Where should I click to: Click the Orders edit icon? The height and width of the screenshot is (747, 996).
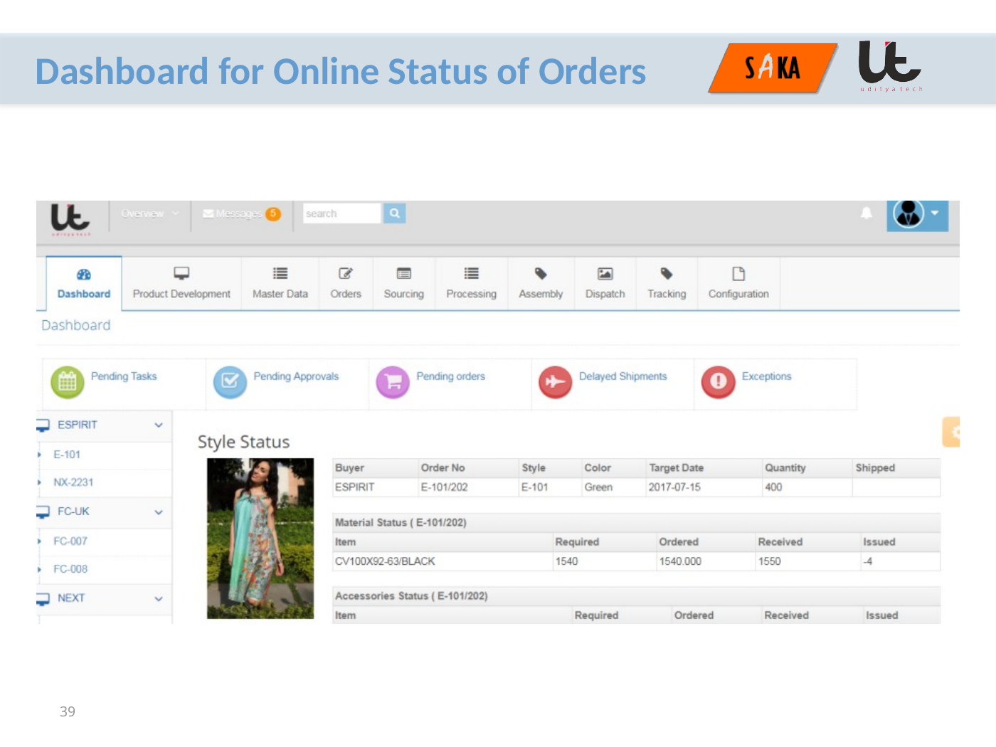pyautogui.click(x=346, y=274)
